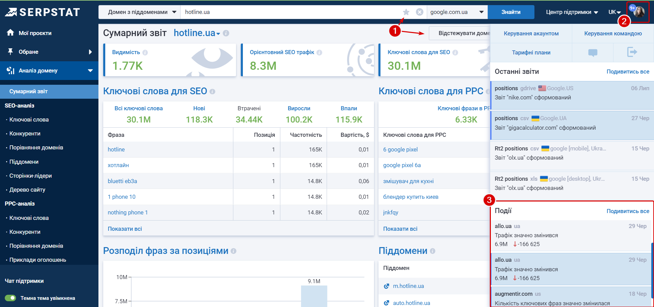
Task: Show info tooltip for Видимість
Action: (145, 52)
